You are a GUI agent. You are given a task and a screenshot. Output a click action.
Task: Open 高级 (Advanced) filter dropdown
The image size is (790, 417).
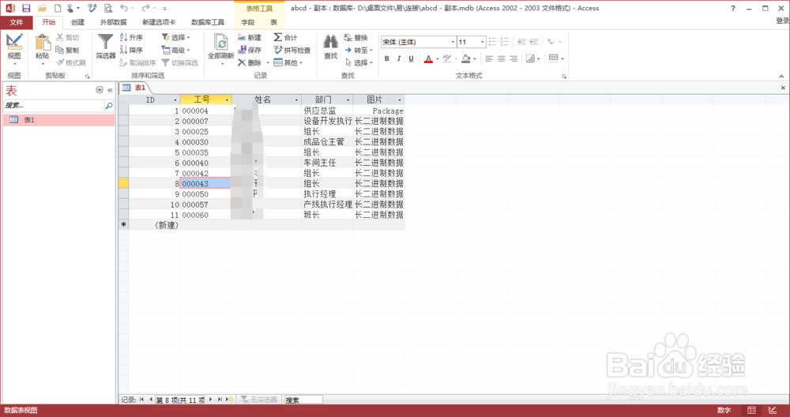pos(176,50)
